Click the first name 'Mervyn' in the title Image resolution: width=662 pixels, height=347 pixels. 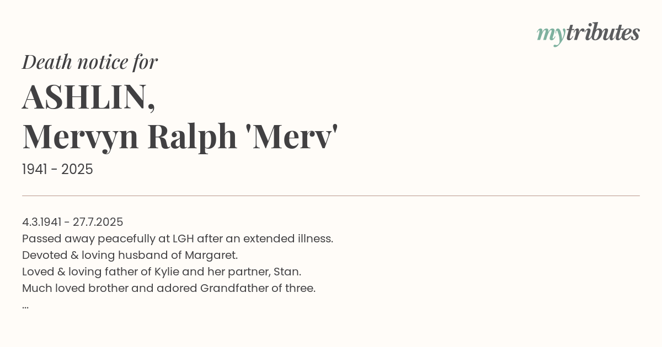(x=80, y=136)
